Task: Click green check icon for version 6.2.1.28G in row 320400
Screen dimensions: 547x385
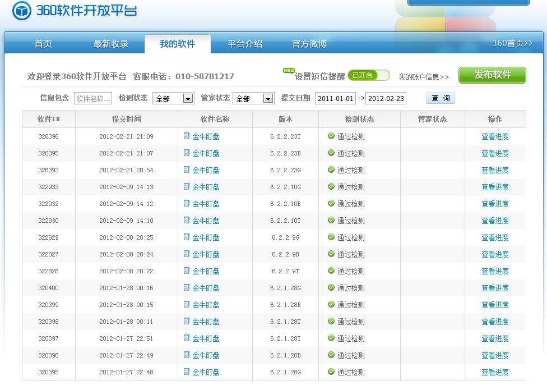Action: pyautogui.click(x=331, y=287)
